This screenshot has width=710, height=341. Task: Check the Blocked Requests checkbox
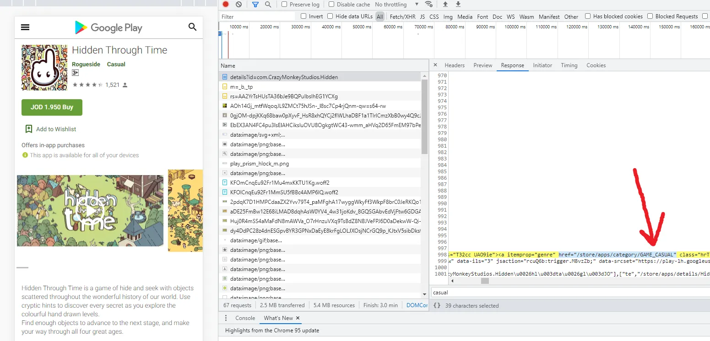pos(650,16)
